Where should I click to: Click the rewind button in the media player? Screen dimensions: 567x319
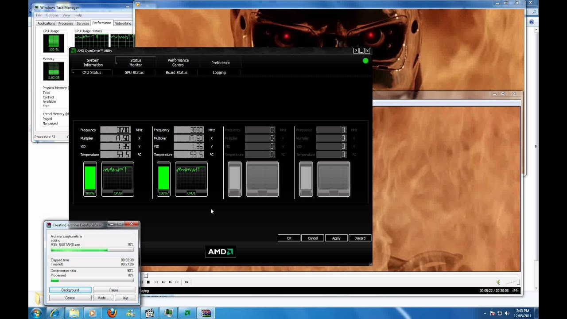pyautogui.click(x=163, y=282)
